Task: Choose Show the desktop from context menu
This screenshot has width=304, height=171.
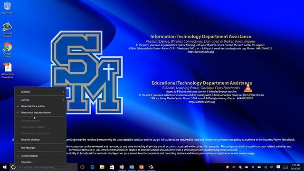Action: (40, 140)
